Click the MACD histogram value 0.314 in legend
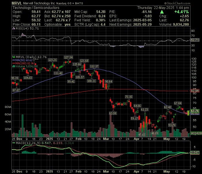 pos(69,143)
